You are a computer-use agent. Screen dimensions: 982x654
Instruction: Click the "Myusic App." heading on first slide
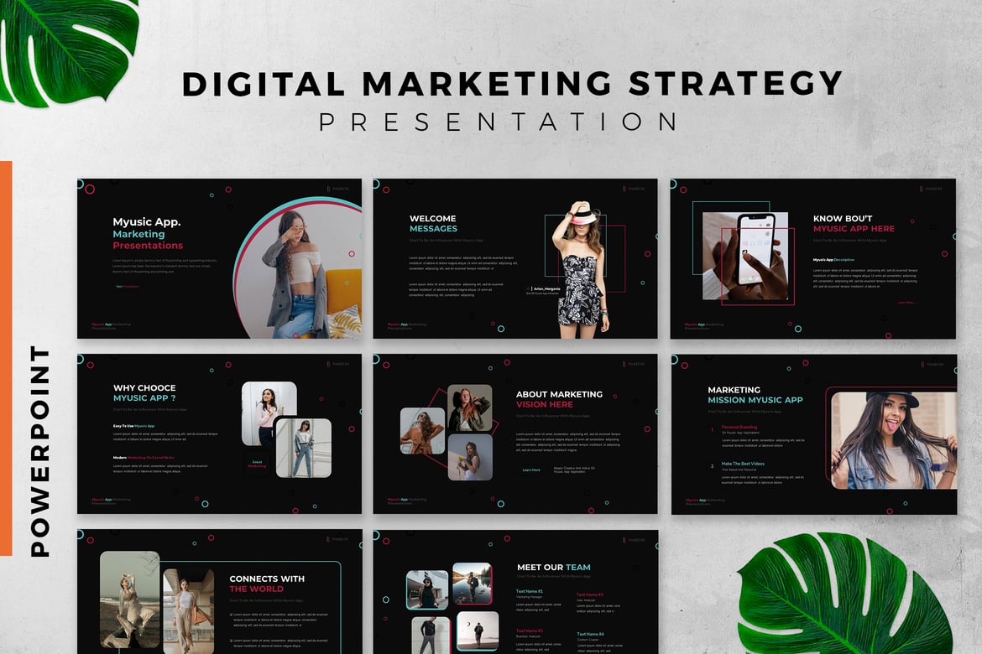[147, 221]
